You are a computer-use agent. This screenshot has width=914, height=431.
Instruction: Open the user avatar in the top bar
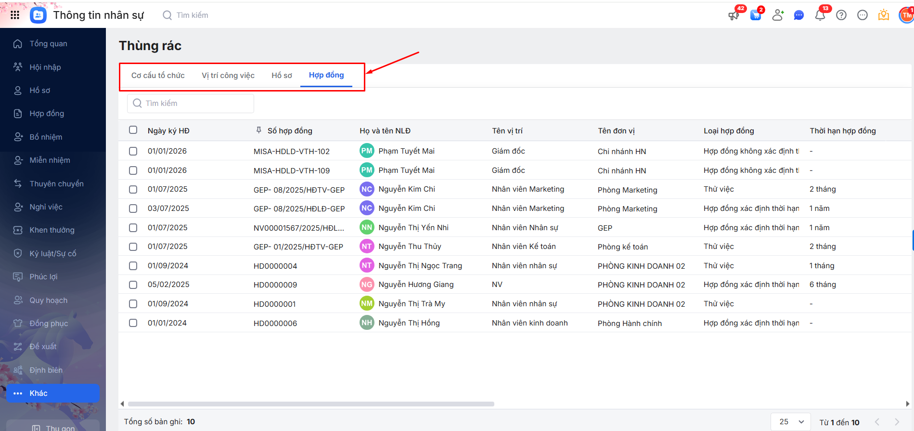coord(906,15)
